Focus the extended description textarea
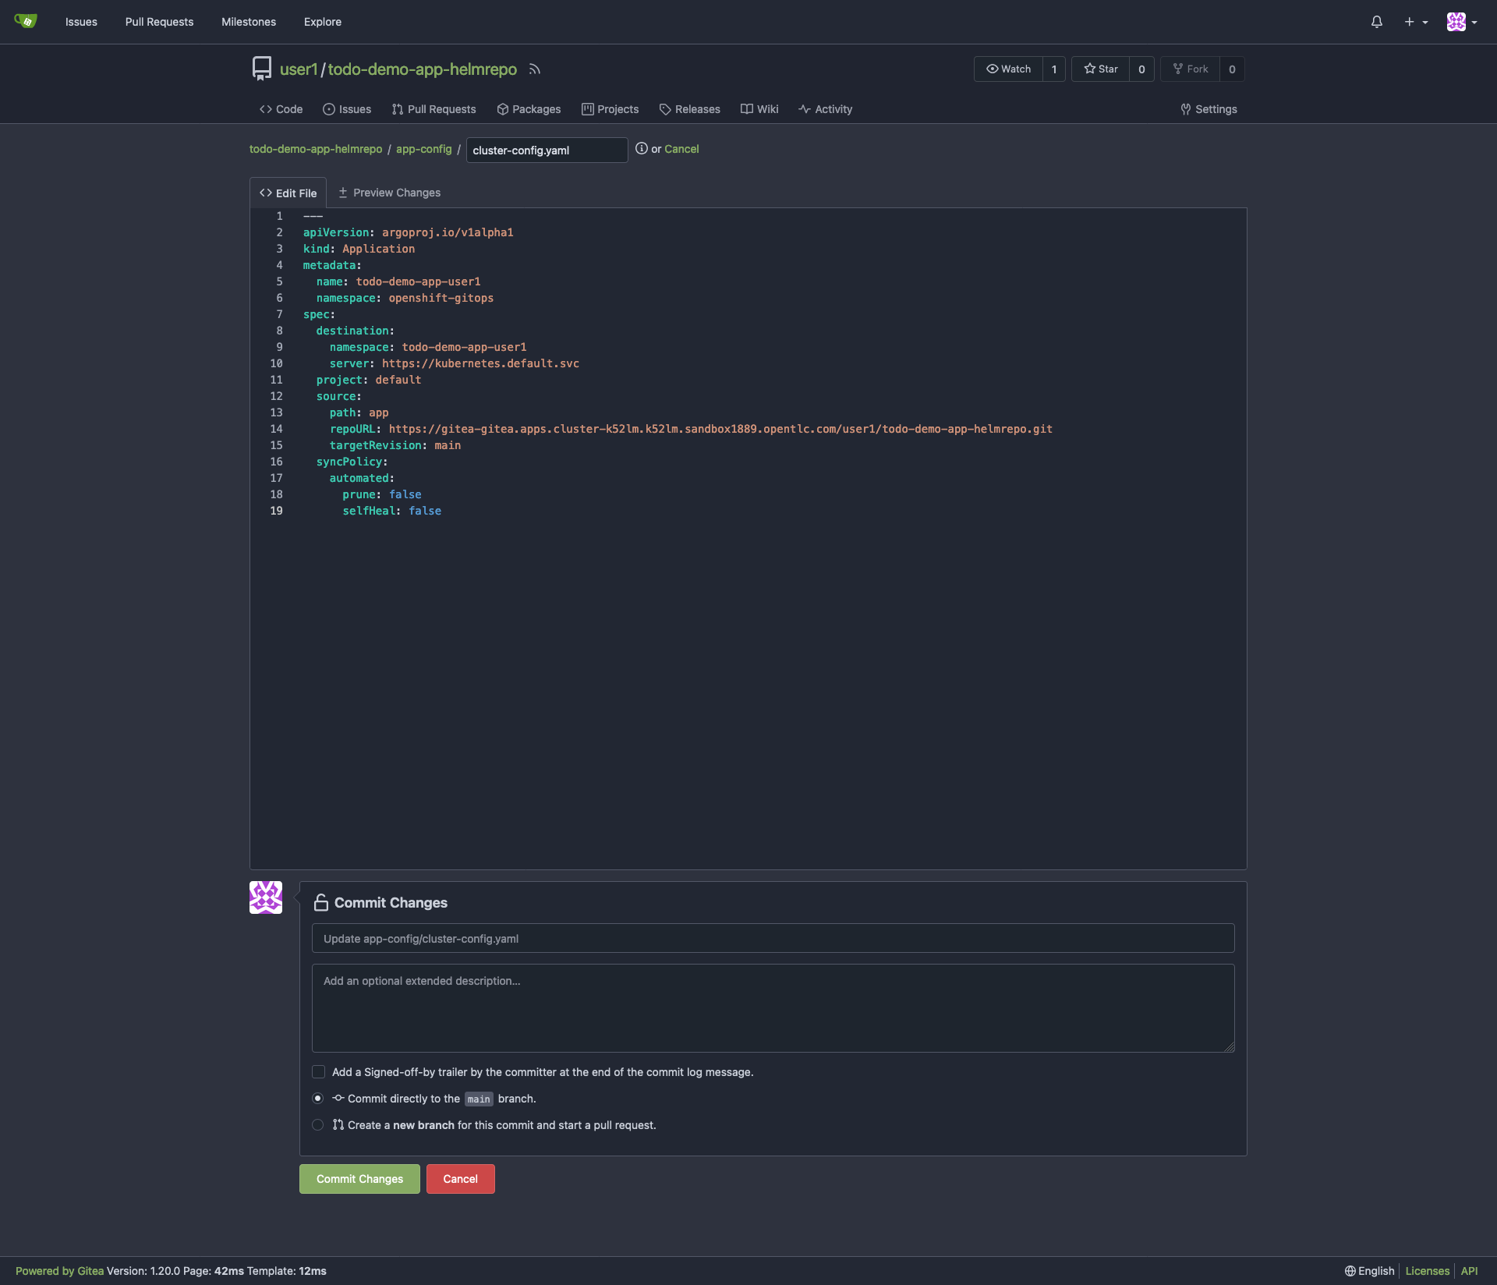Image resolution: width=1497 pixels, height=1285 pixels. click(x=773, y=1008)
